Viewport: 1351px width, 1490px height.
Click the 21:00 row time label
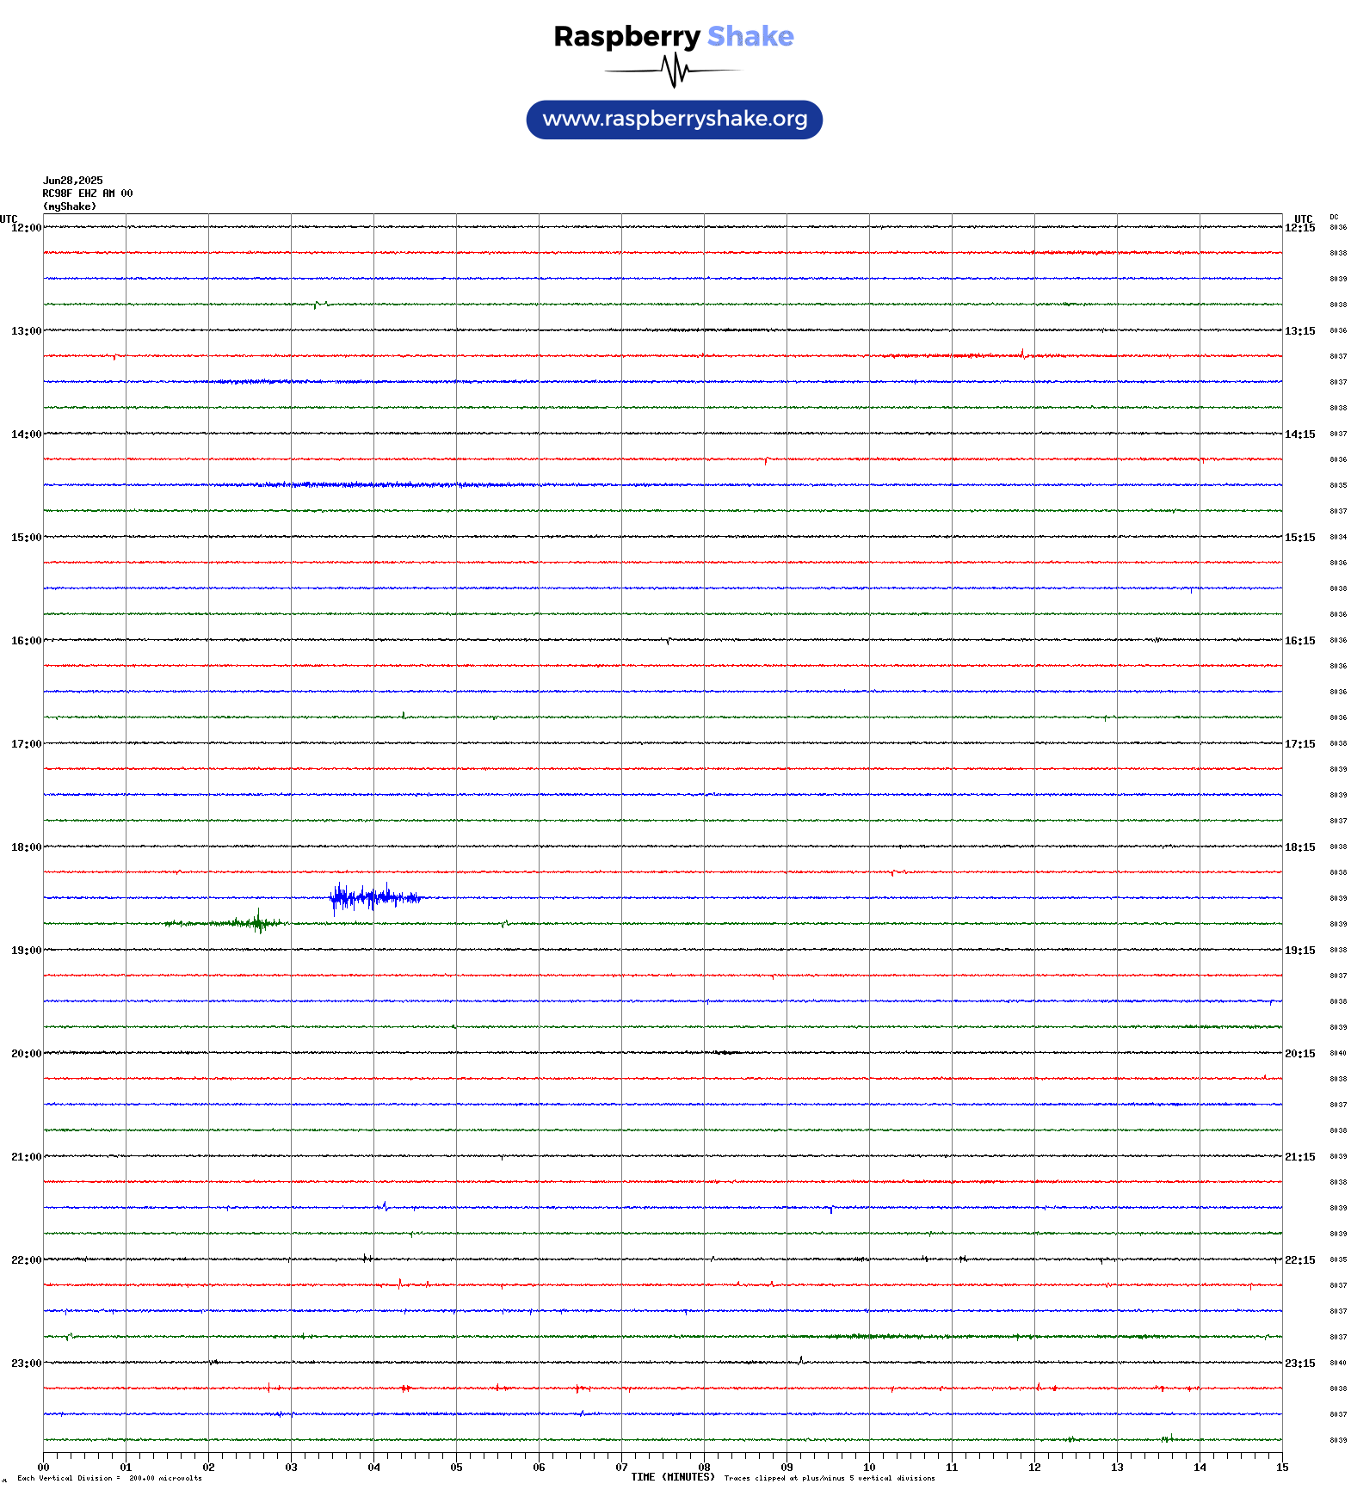point(26,1157)
